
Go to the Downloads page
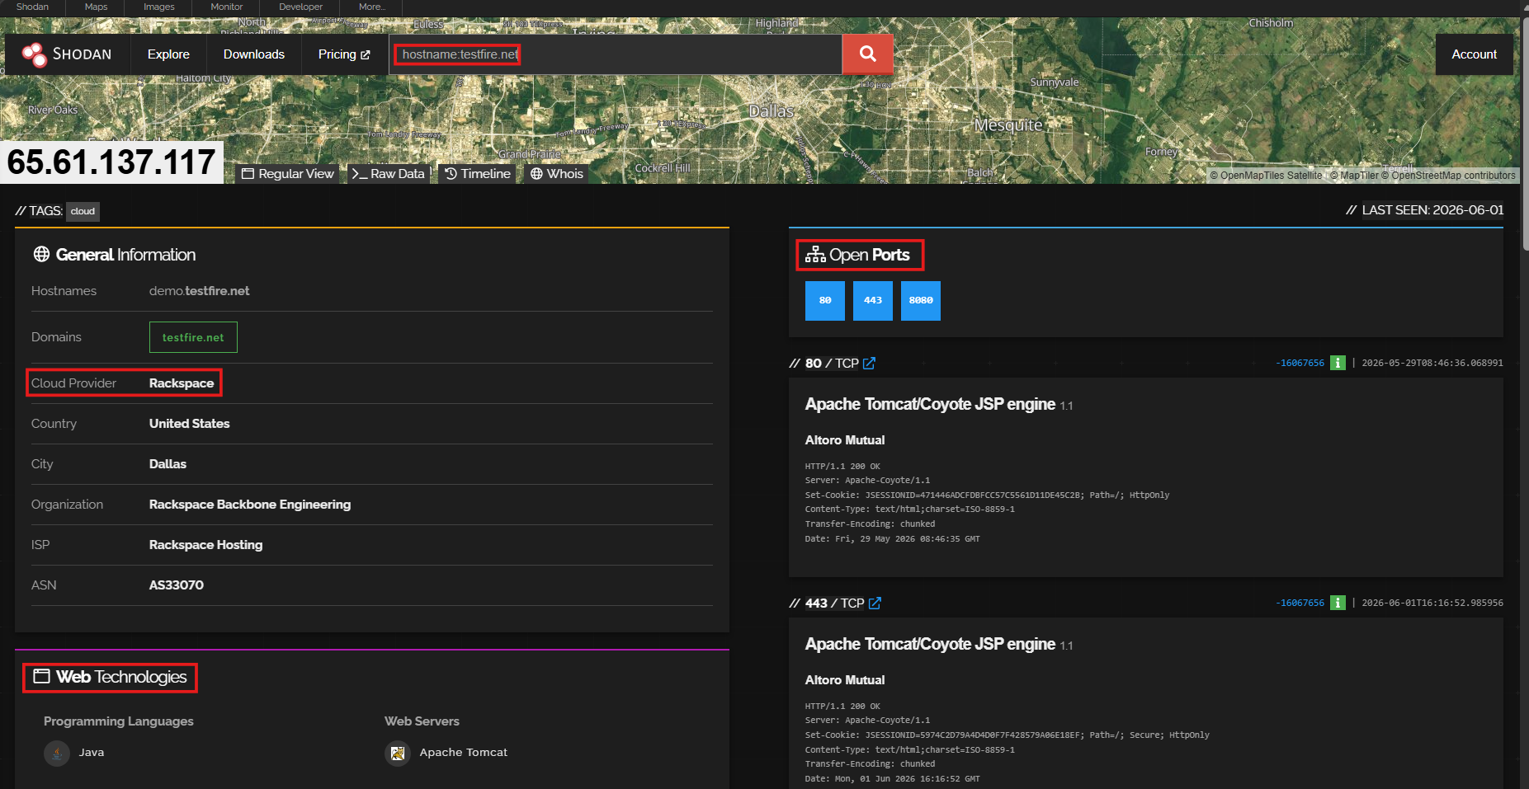tap(254, 54)
